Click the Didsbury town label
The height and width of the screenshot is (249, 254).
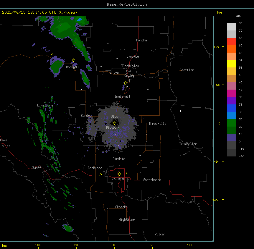[113, 127]
